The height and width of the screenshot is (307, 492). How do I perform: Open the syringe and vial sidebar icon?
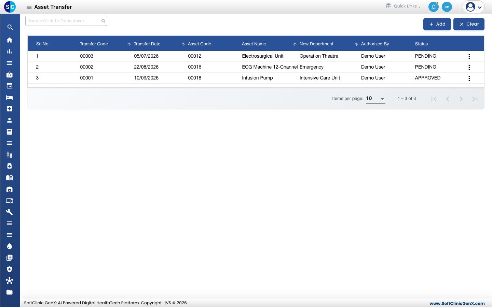tap(10, 155)
